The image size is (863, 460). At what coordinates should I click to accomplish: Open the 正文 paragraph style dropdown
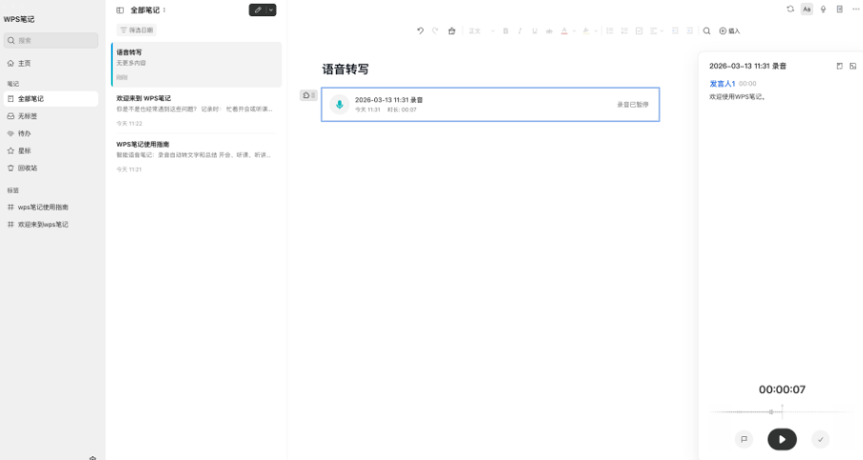coord(481,31)
